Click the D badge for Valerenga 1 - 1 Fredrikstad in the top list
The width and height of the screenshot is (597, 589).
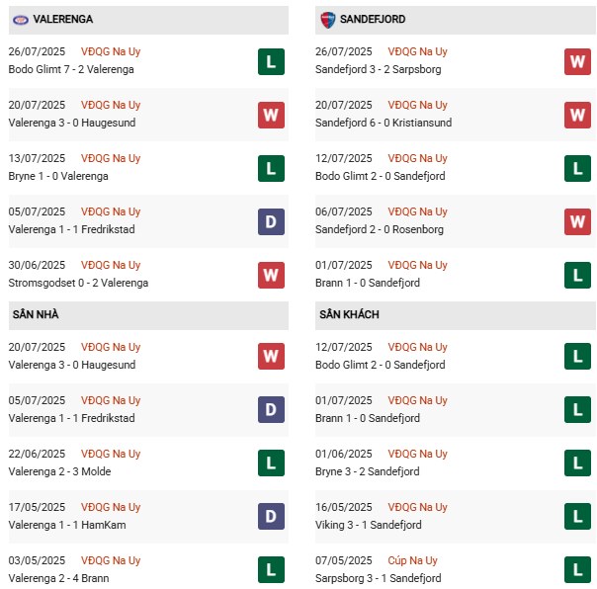point(271,221)
